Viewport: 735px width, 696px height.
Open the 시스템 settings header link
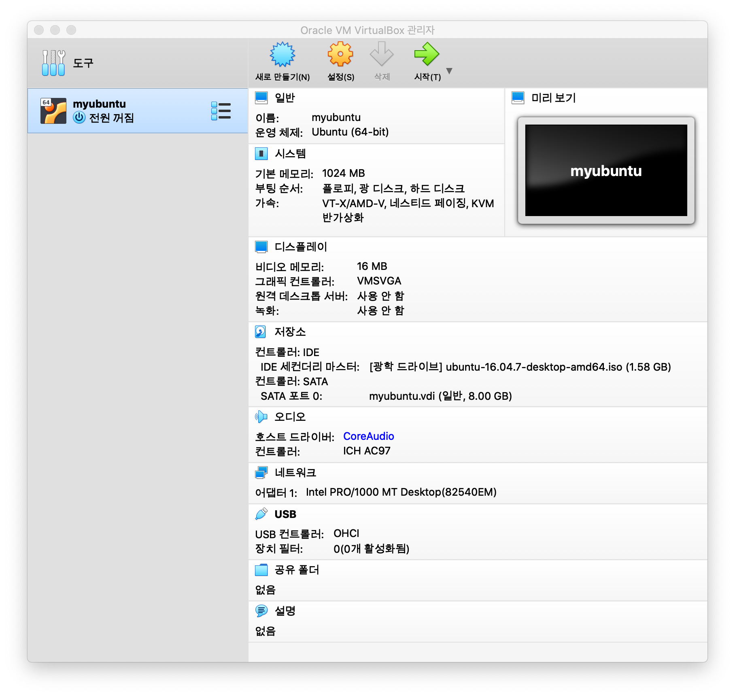(x=290, y=153)
